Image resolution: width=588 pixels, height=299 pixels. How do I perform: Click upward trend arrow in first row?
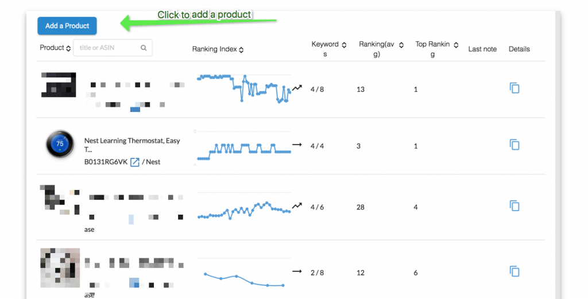(x=297, y=88)
